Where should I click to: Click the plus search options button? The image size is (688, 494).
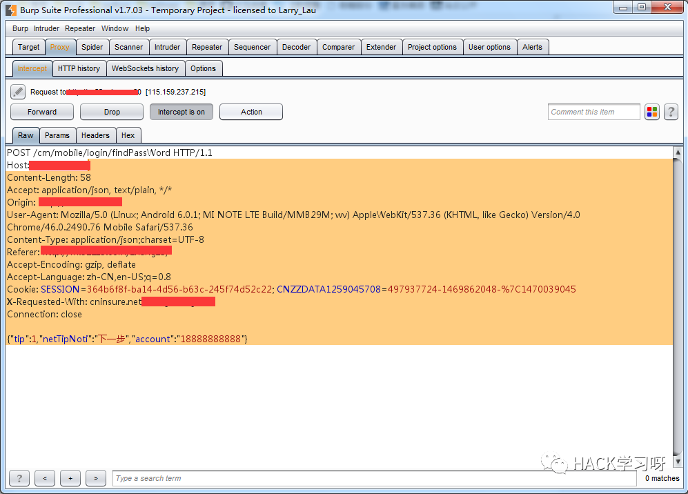click(70, 478)
